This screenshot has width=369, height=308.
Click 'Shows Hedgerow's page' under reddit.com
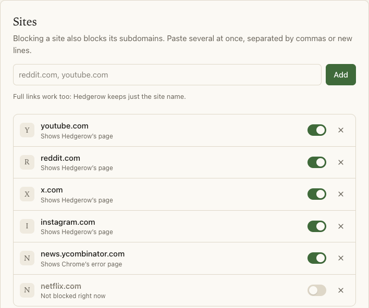[x=77, y=168]
